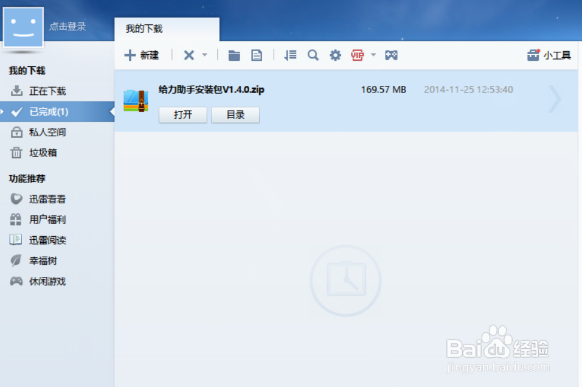Click the delete X toolbar icon
Viewport: 582px width, 387px height.
189,55
